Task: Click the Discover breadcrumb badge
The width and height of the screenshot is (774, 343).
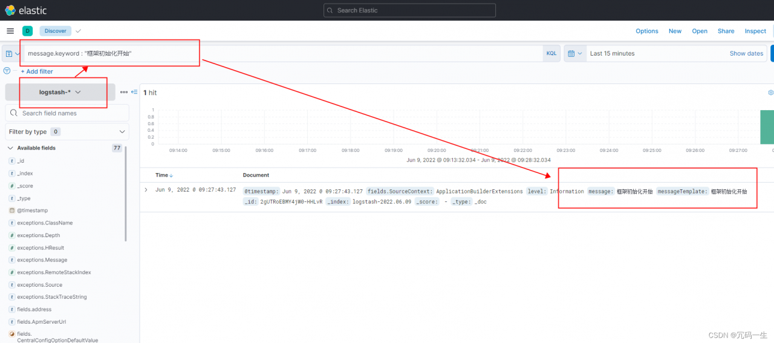Action: [x=56, y=31]
